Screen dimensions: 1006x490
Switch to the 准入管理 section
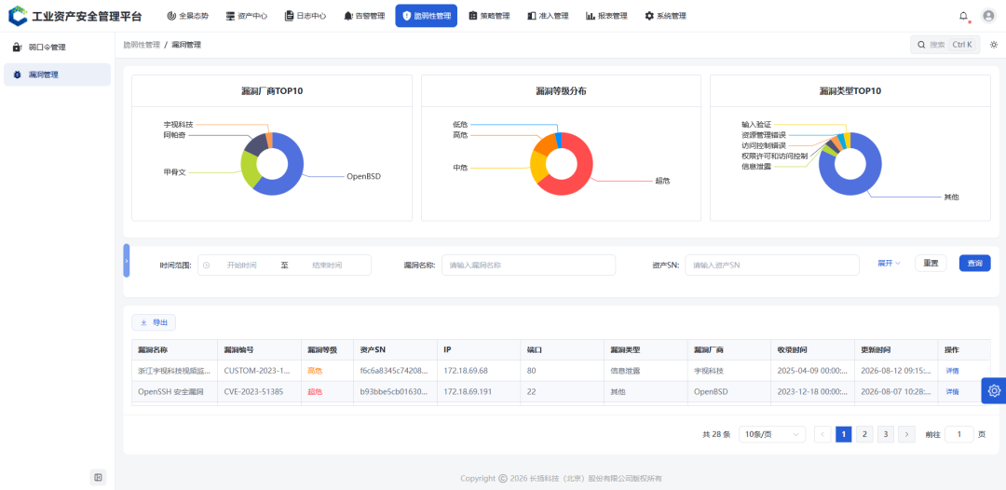[548, 16]
